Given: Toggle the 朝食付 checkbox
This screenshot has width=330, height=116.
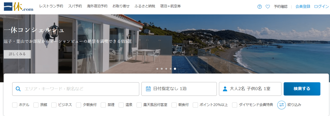Looking at the screenshot, I should click(x=174, y=105).
